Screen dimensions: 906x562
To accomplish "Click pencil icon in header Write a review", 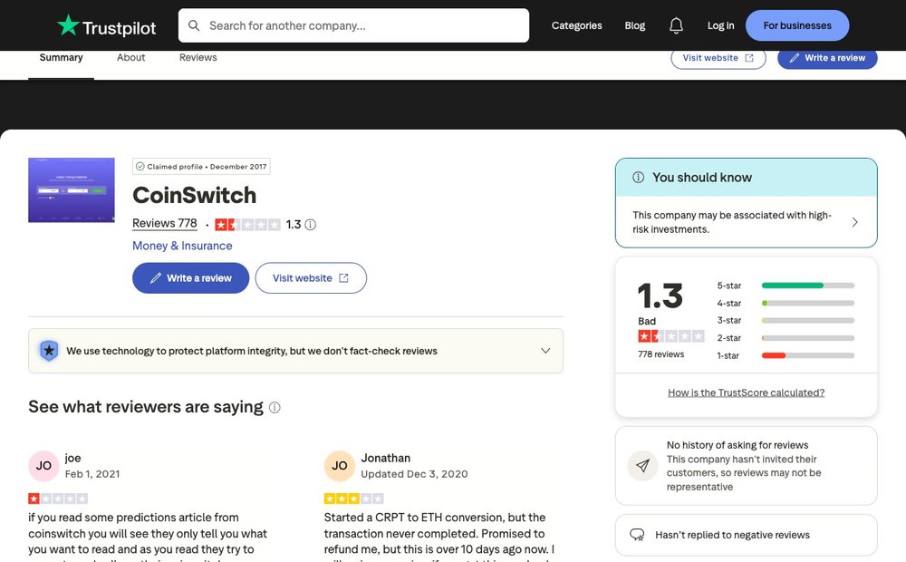I will [795, 58].
